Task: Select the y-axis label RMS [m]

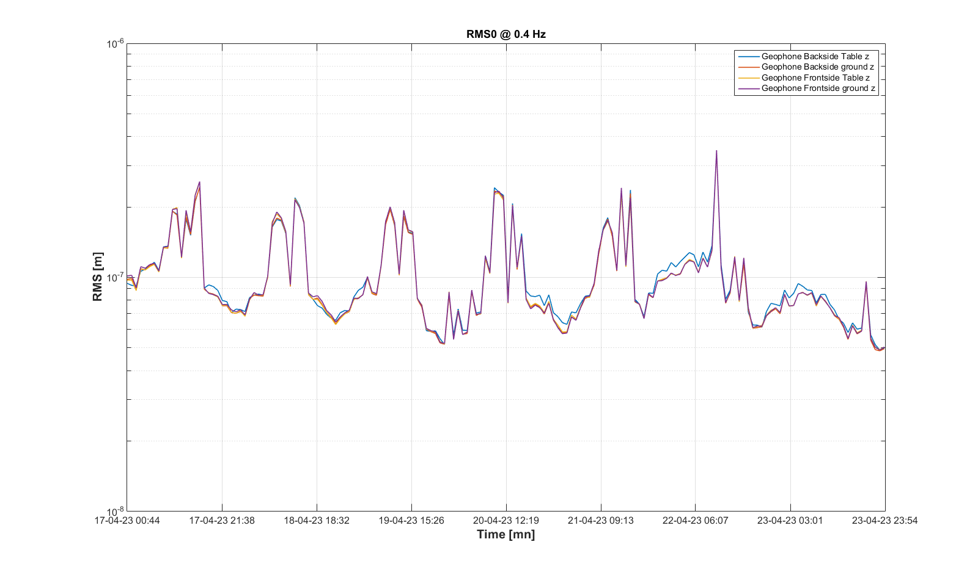Action: (x=98, y=277)
